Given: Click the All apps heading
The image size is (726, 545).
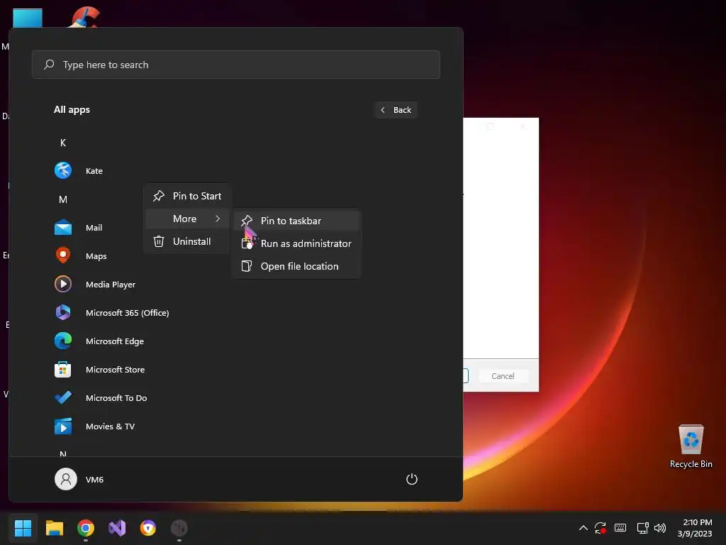Looking at the screenshot, I should pyautogui.click(x=72, y=110).
